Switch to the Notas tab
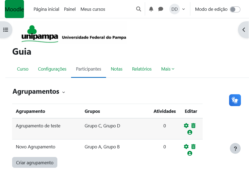 (x=117, y=69)
